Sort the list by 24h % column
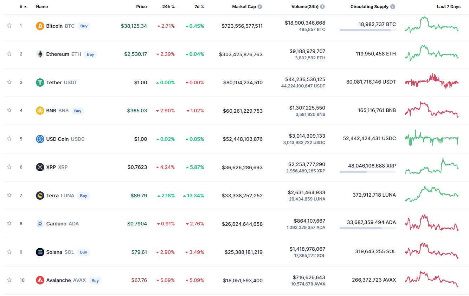 pyautogui.click(x=168, y=7)
